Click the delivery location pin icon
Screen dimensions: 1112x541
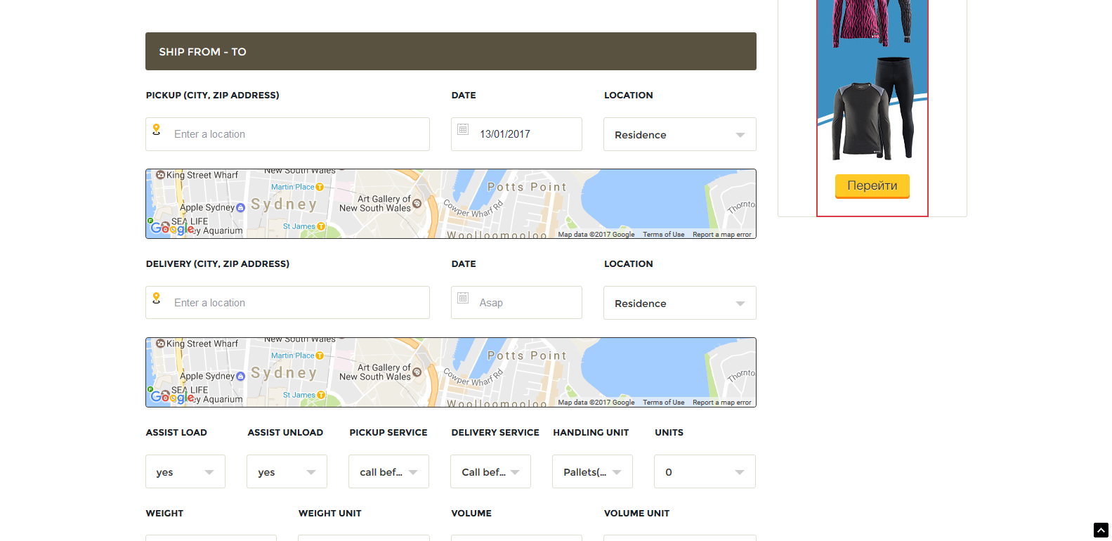point(157,299)
